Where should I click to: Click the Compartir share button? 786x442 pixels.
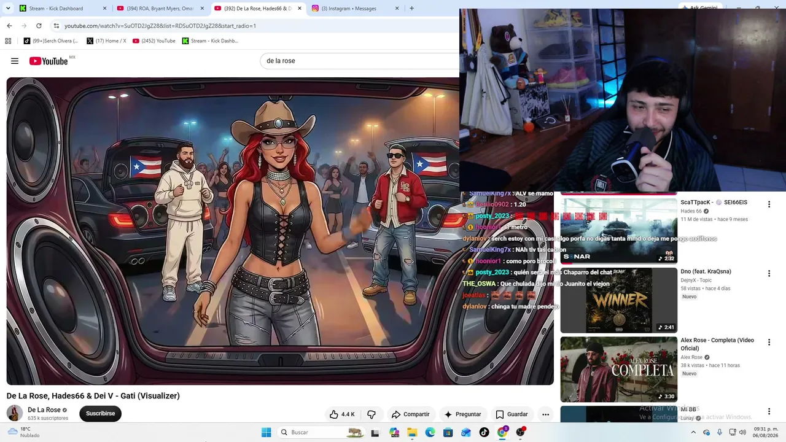410,414
